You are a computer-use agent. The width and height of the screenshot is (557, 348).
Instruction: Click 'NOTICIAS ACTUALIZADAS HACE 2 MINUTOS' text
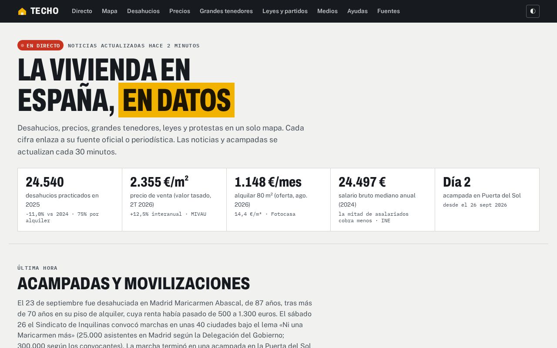point(134,46)
